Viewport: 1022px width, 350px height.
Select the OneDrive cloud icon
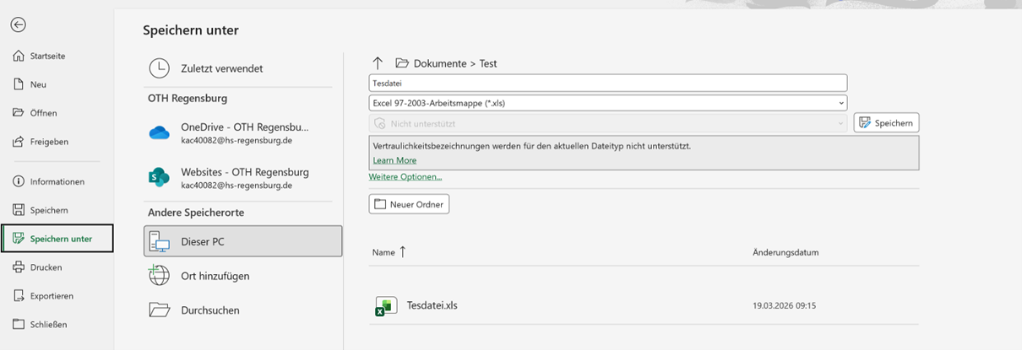[x=160, y=132]
